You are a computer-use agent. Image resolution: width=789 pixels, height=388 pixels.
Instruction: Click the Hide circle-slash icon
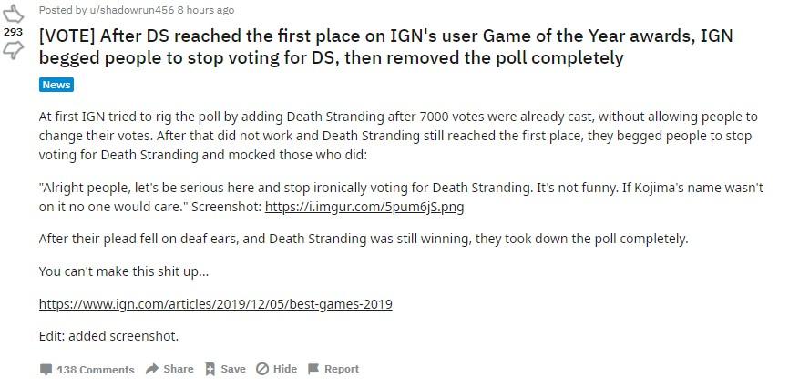coord(261,369)
